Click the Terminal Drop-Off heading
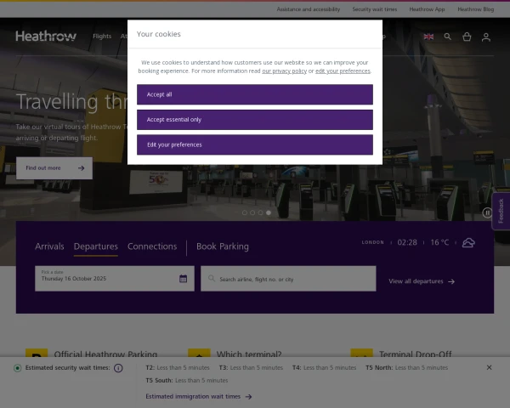This screenshot has height=408, width=510. coord(416,354)
